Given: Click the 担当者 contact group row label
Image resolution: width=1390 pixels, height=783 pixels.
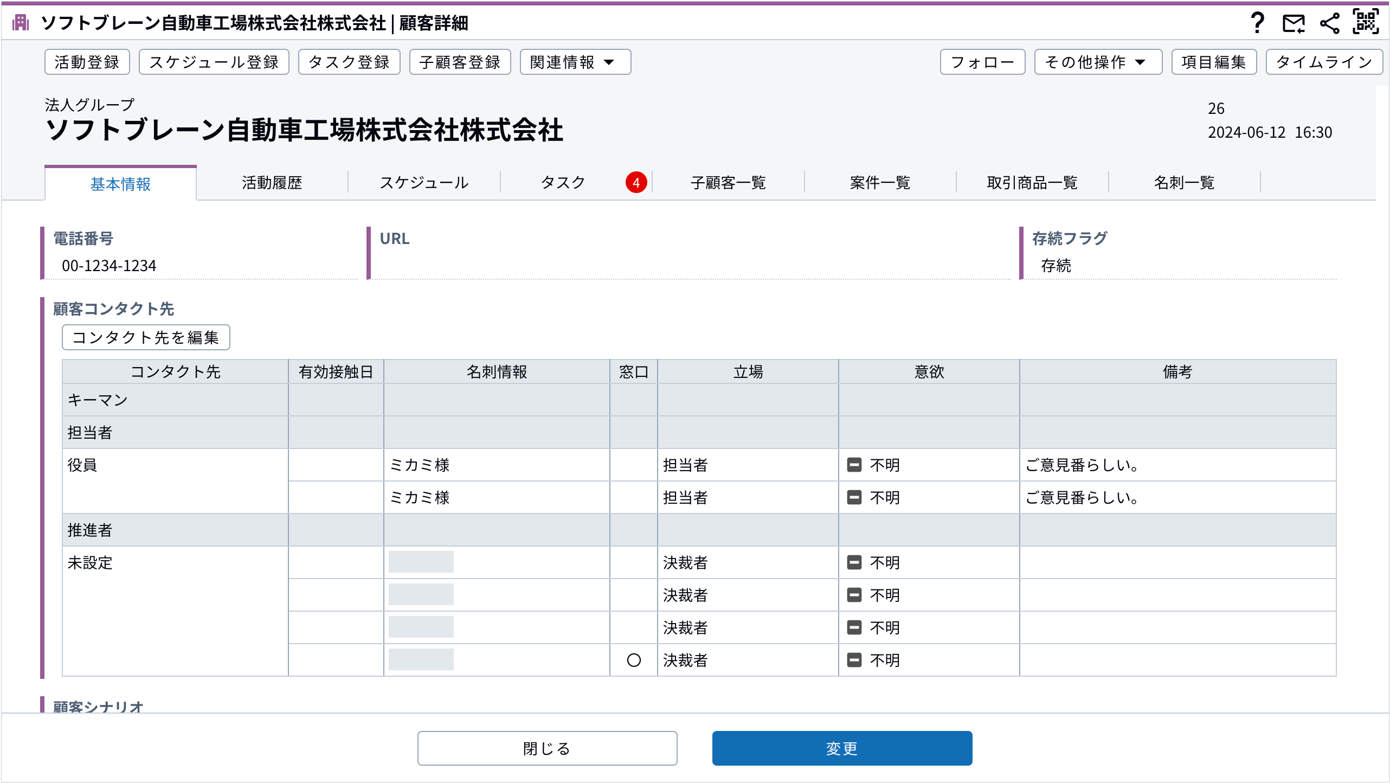Looking at the screenshot, I should pyautogui.click(x=89, y=433).
